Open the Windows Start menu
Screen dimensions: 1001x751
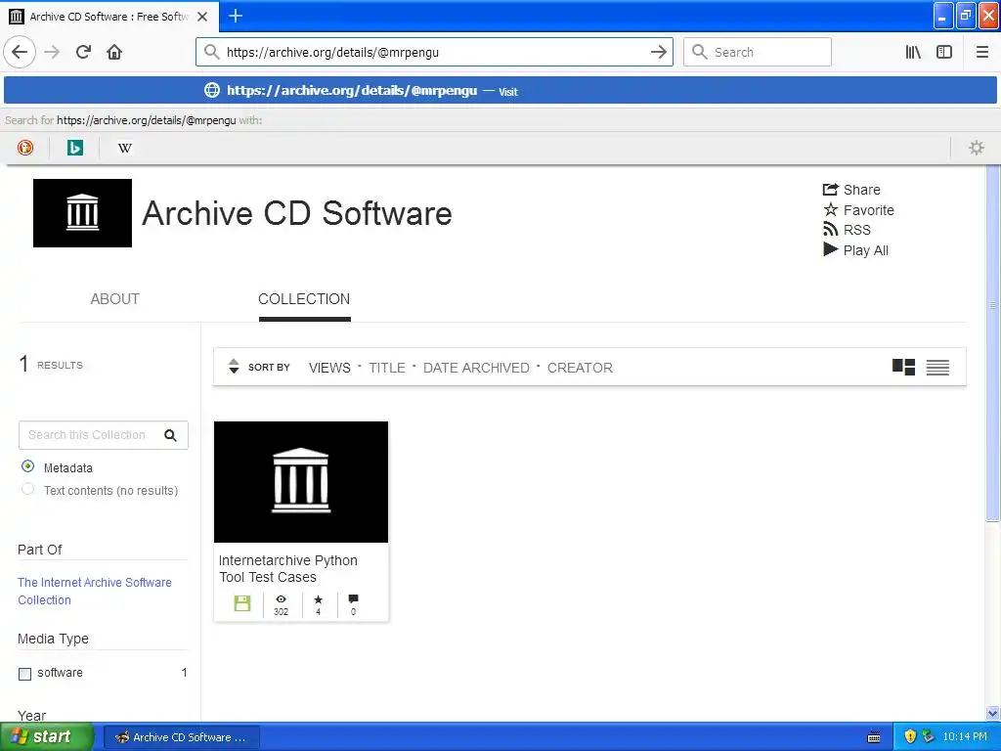46,736
